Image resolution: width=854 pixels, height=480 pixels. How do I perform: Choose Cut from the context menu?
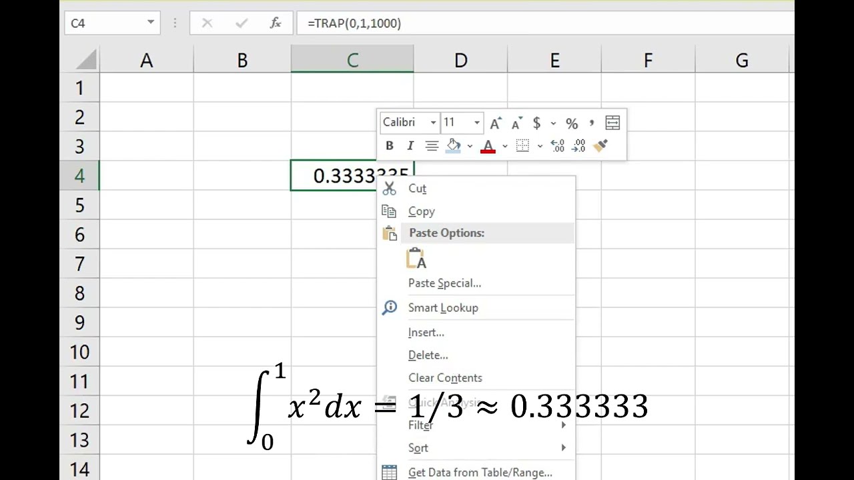point(476,189)
